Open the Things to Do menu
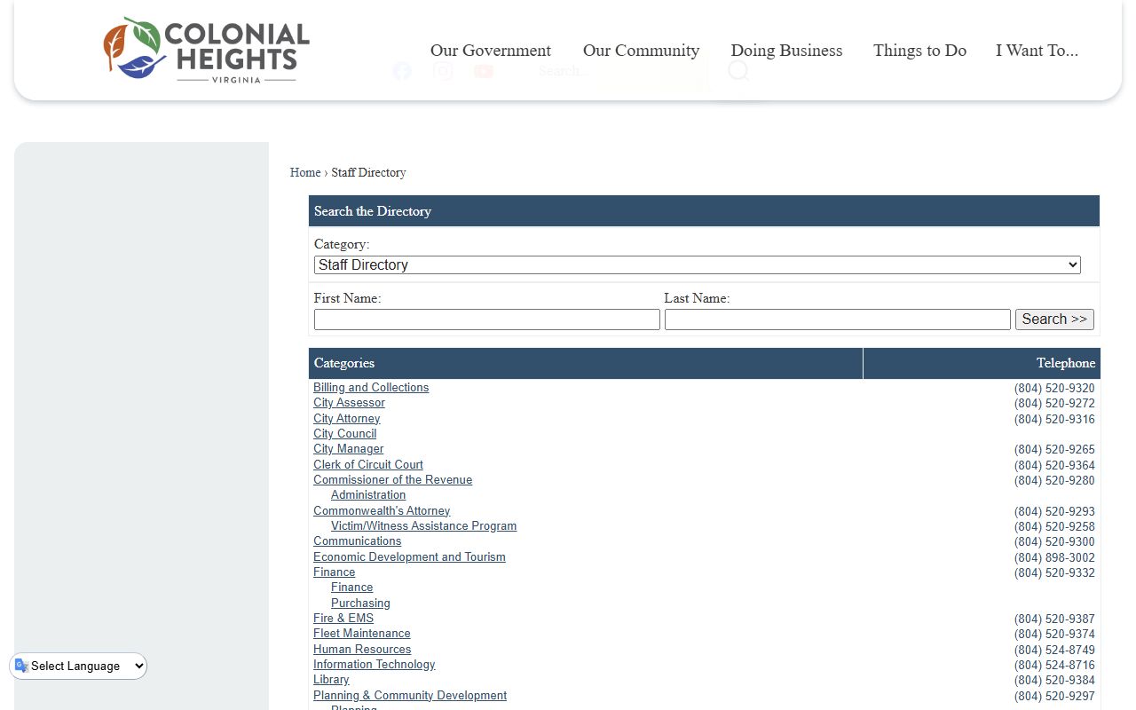This screenshot has width=1136, height=710. tap(919, 51)
